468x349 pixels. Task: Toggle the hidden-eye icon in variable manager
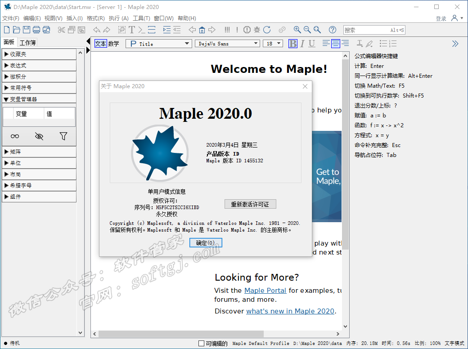point(39,136)
